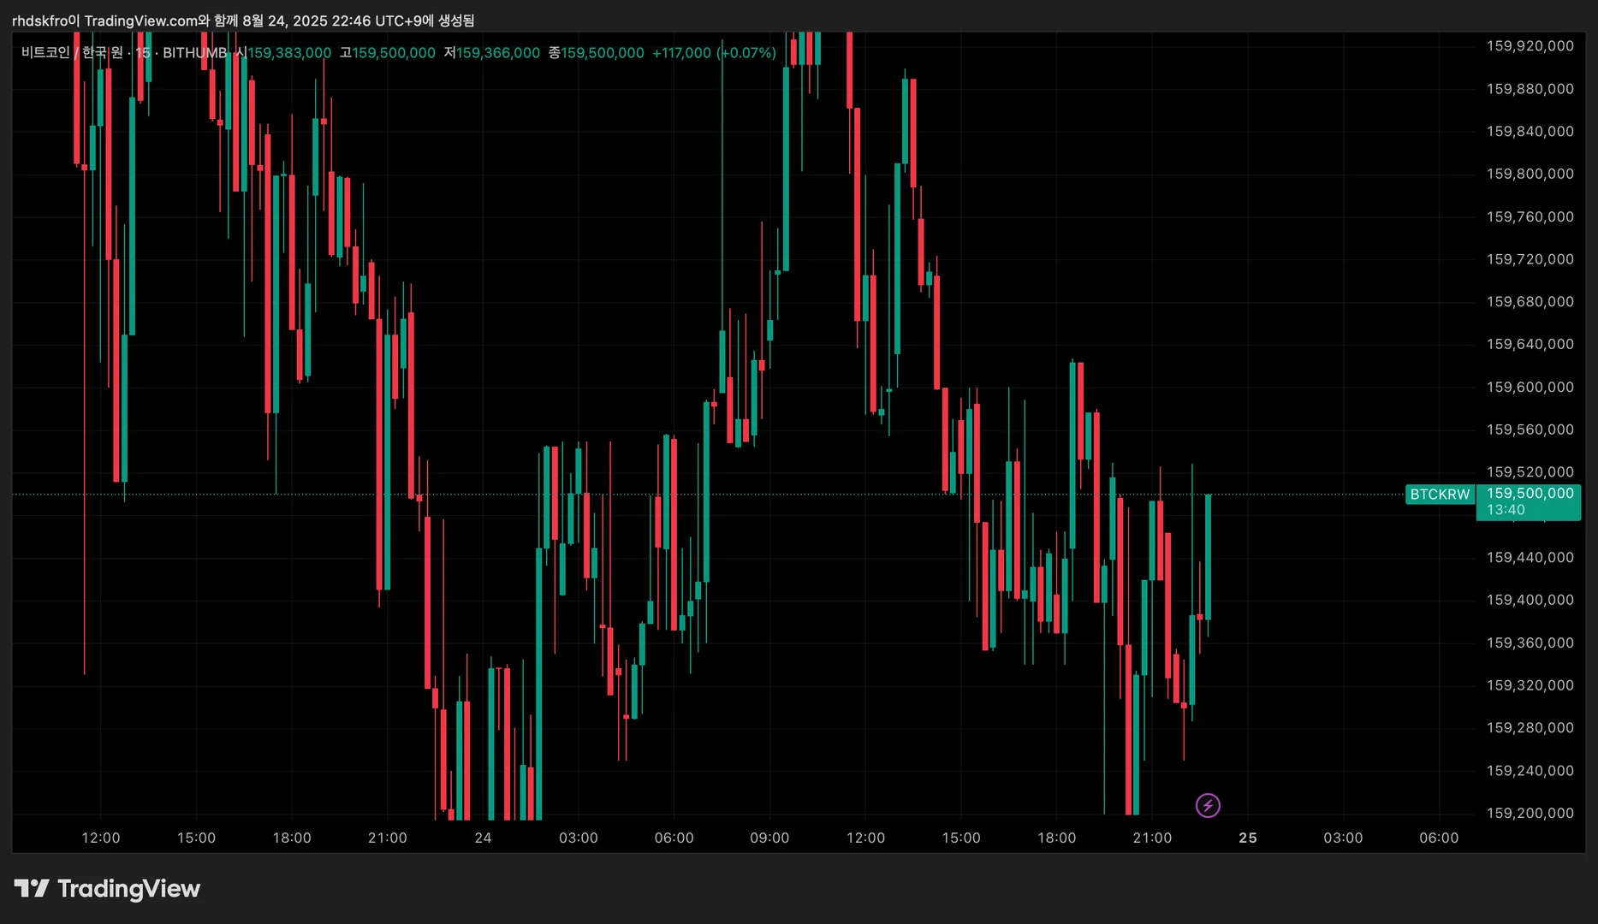Select the low value 저159,366,000

click(492, 53)
